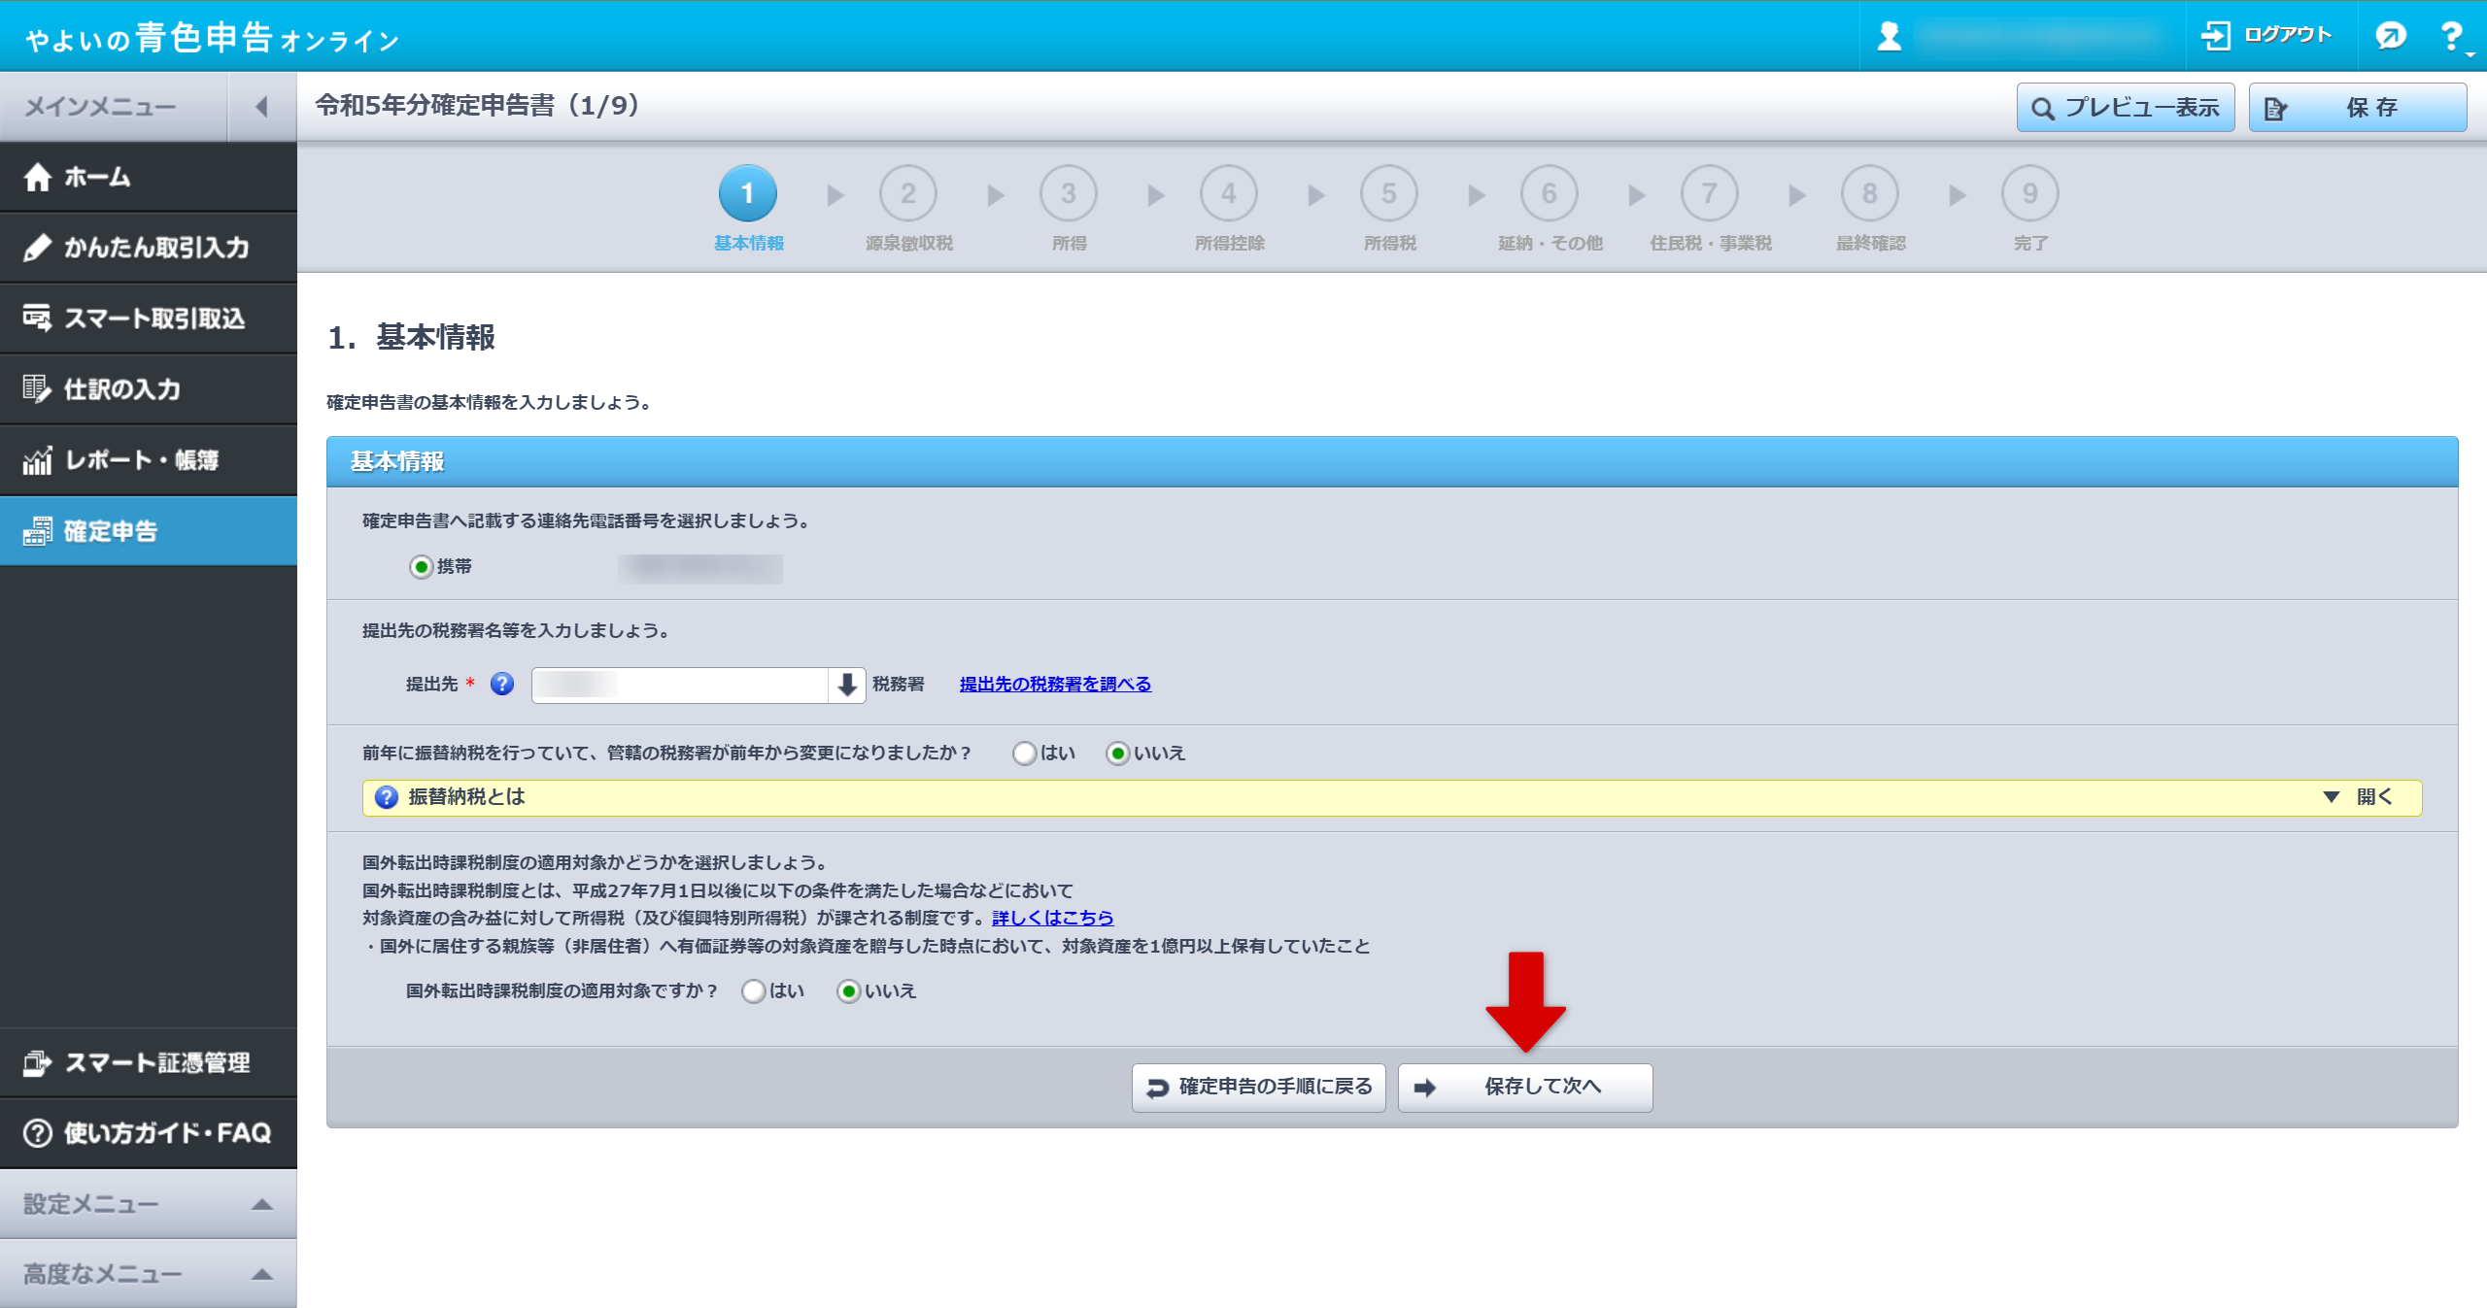Viewport: 2487px width, 1308px height.
Task: Expand the 設定メニュー section
Action: click(148, 1204)
